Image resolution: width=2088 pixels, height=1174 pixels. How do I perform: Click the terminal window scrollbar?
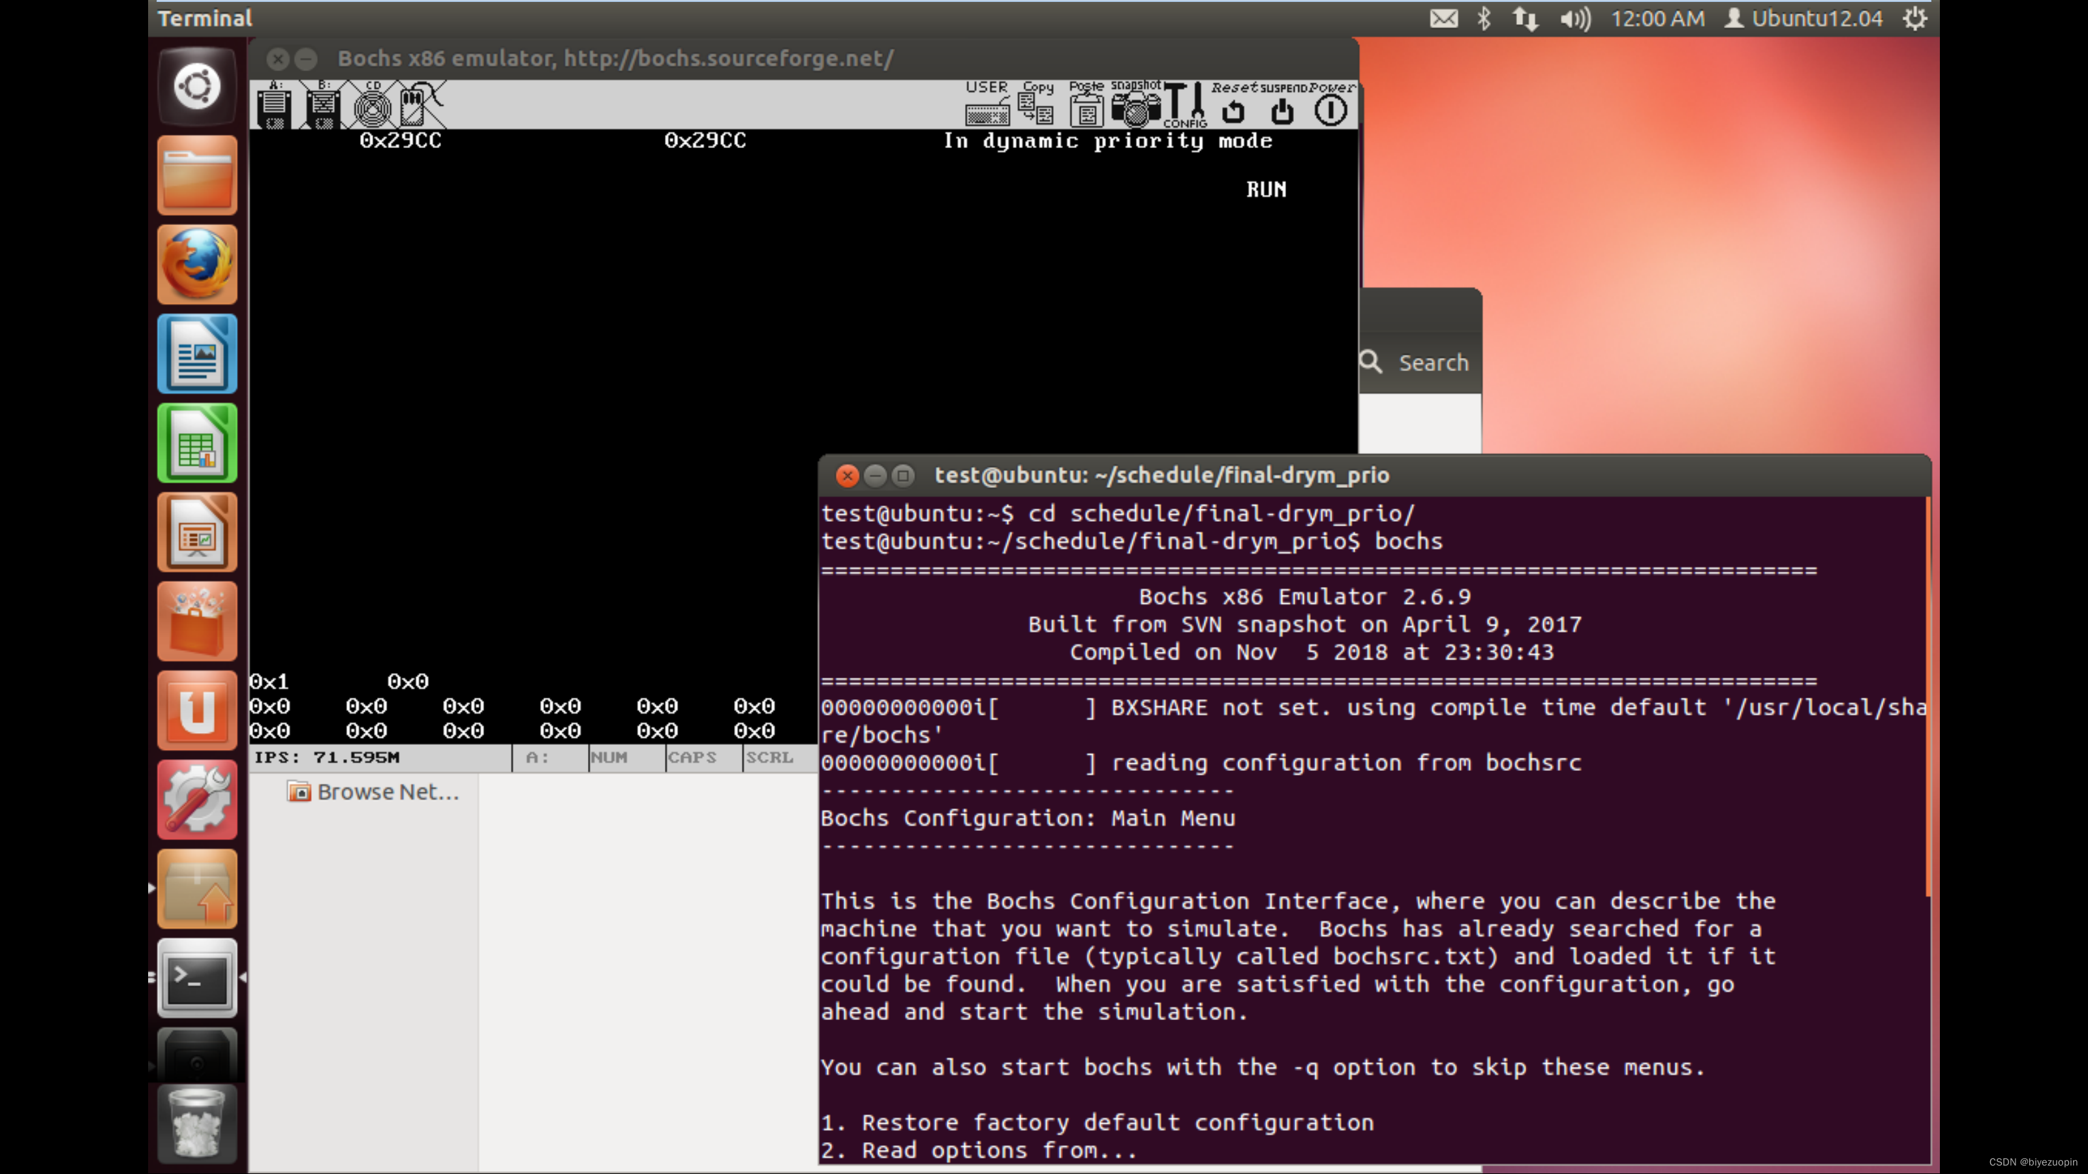(1927, 697)
